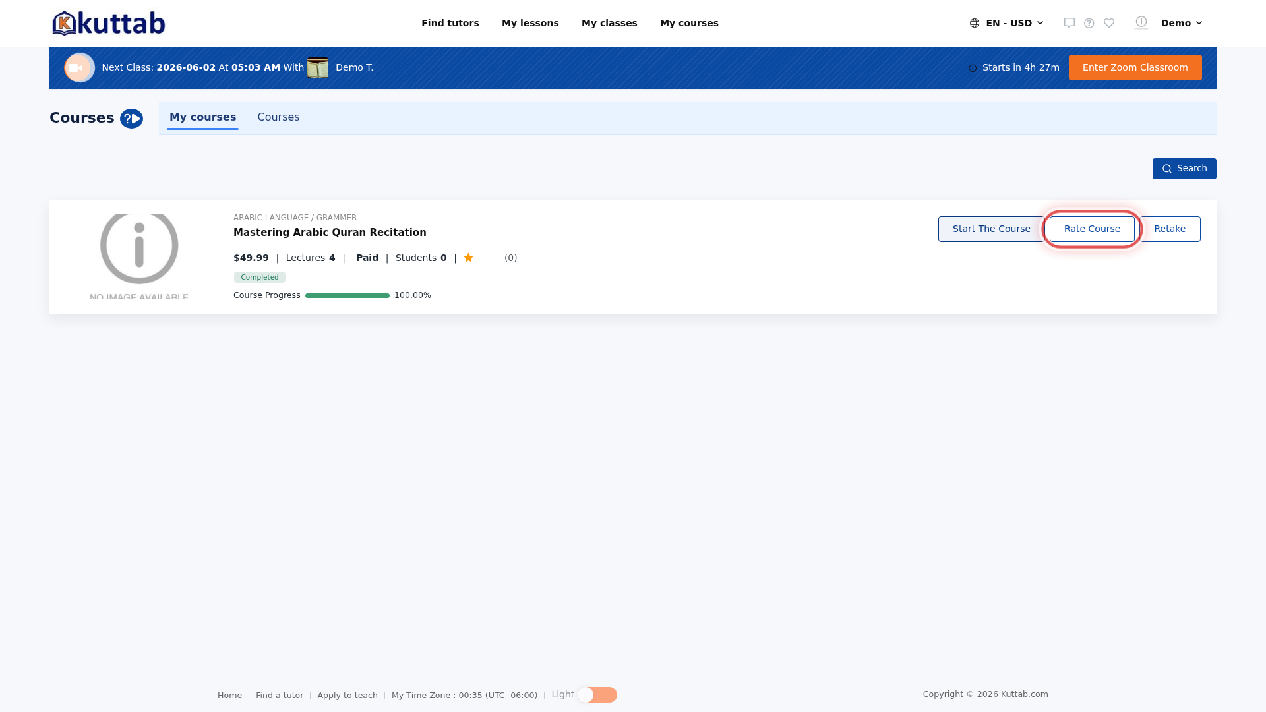Play the Courses help video icon
This screenshot has height=712, width=1266.
(131, 119)
